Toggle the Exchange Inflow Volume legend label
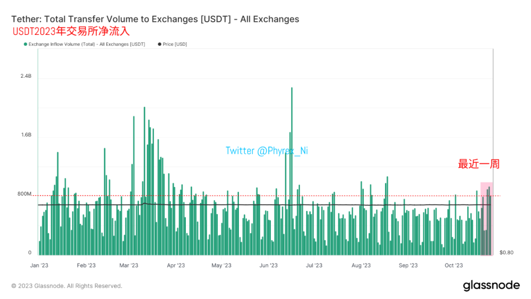 coord(87,44)
